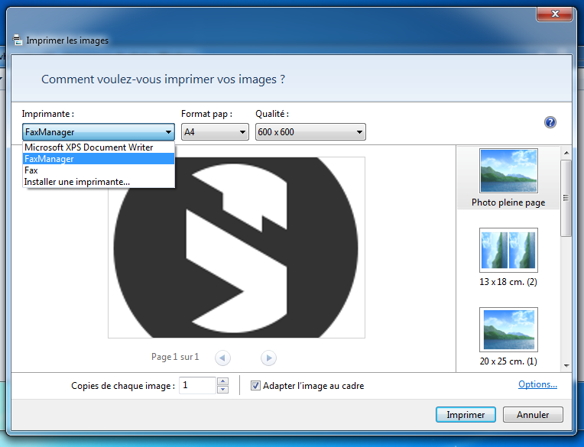Toggle Adapter l'image au cadre checkbox
The height and width of the screenshot is (447, 584).
pyautogui.click(x=256, y=386)
